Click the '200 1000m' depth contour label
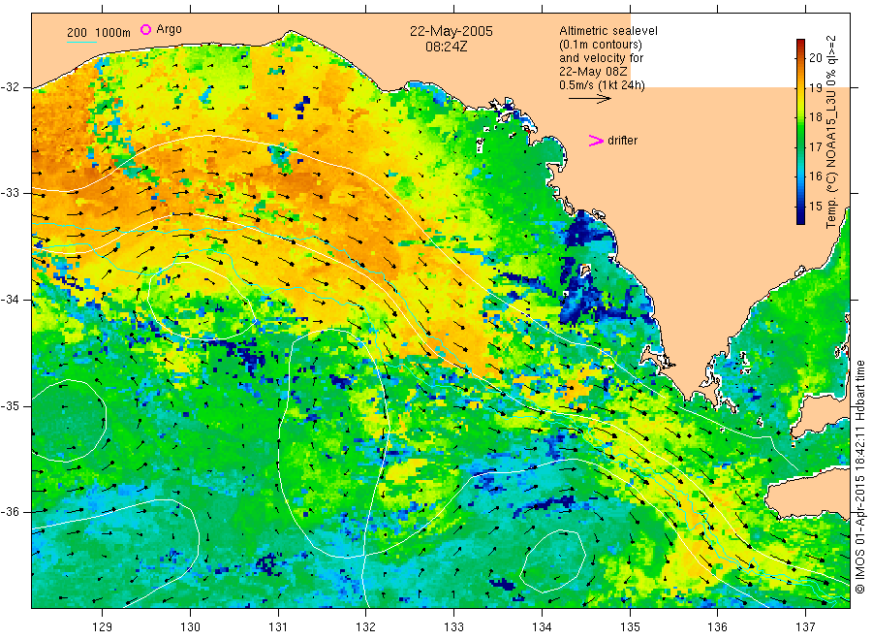 (x=99, y=33)
